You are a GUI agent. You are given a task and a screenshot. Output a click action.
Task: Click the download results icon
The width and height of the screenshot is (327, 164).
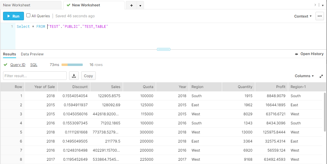point(74,76)
